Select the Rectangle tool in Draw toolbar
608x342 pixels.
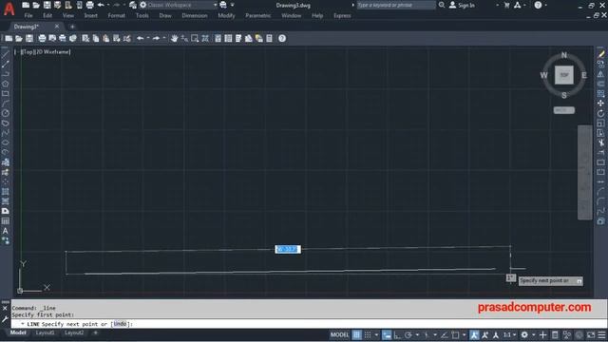5,94
